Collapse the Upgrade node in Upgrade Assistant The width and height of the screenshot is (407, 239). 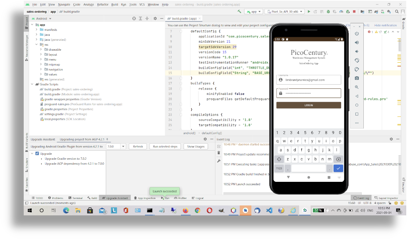click(x=32, y=154)
